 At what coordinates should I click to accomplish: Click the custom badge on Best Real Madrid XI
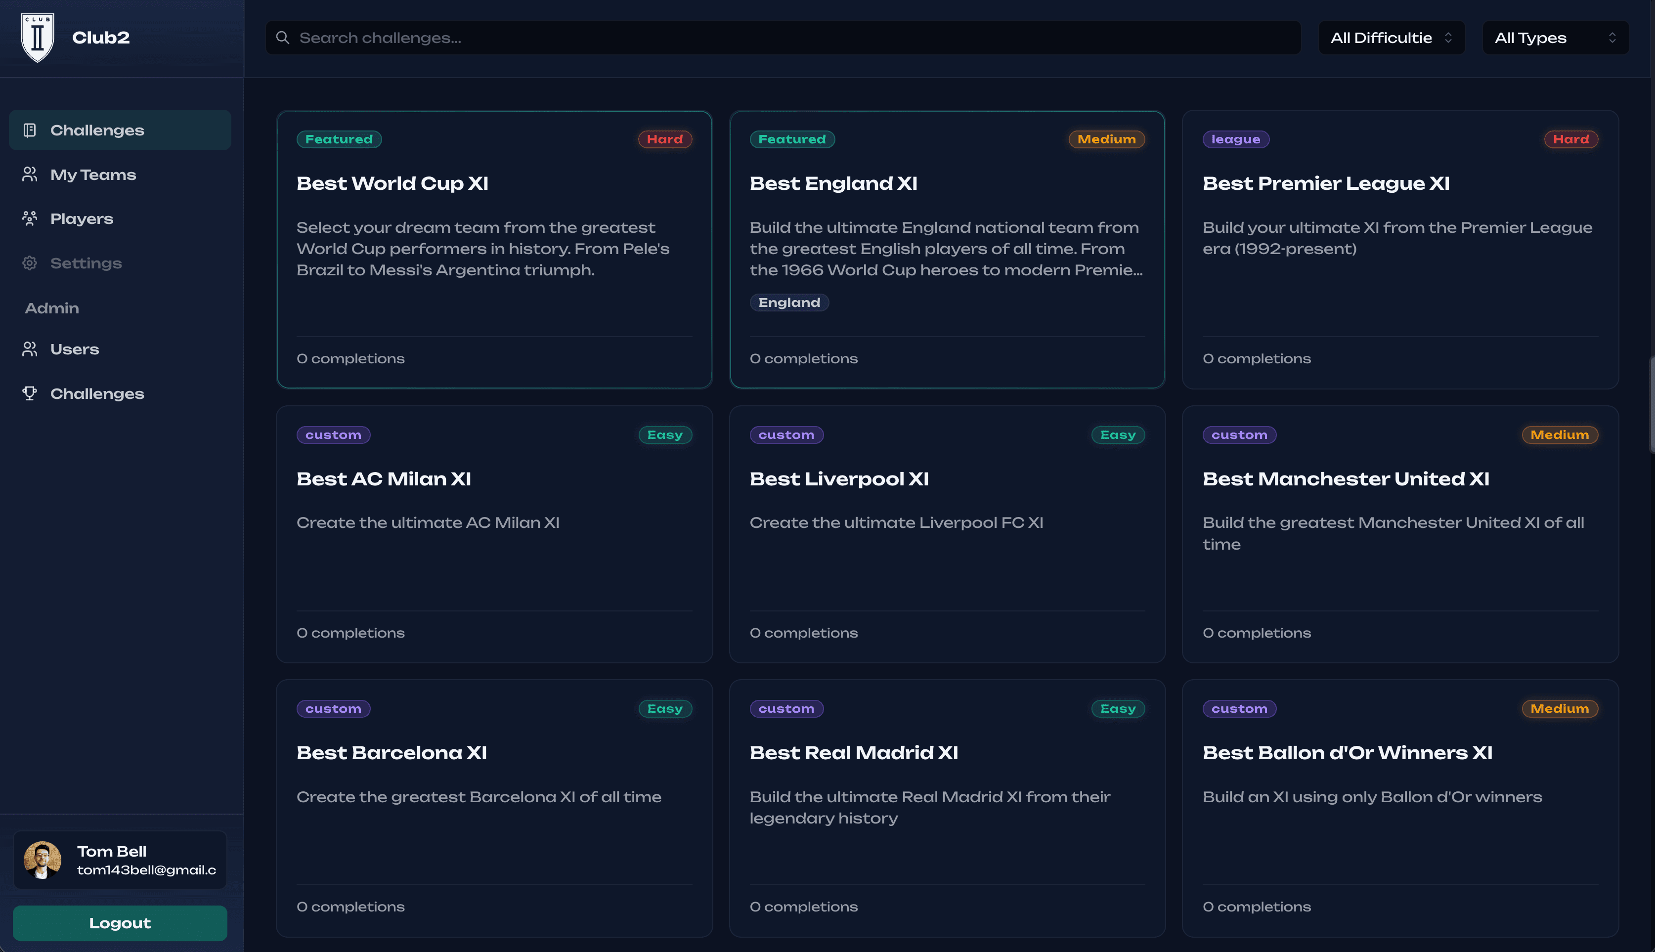coord(786,709)
